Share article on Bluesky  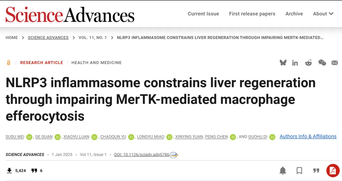click(x=283, y=63)
